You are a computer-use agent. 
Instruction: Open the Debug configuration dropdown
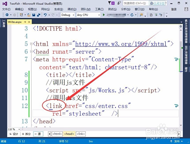click(x=68, y=15)
